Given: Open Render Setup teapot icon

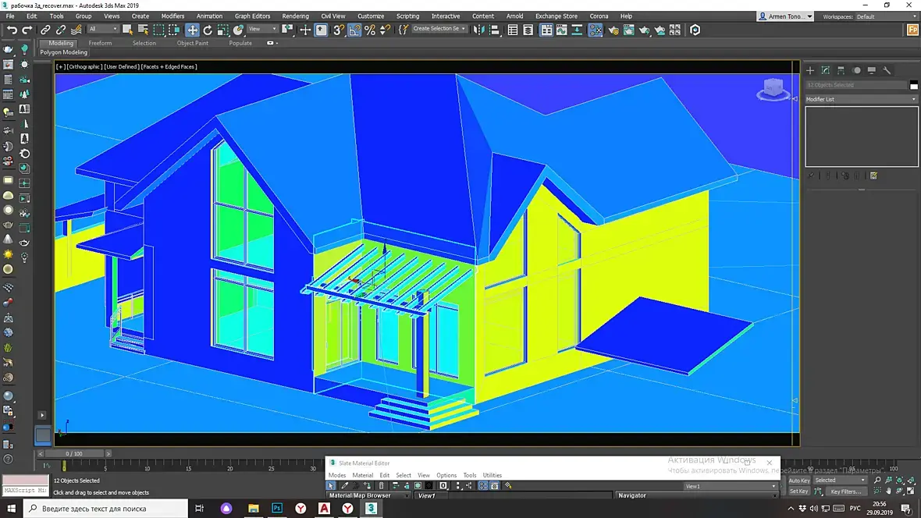Looking at the screenshot, I should (613, 30).
